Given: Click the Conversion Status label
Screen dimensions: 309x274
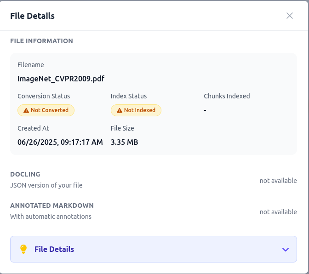Looking at the screenshot, I should click(x=44, y=96).
